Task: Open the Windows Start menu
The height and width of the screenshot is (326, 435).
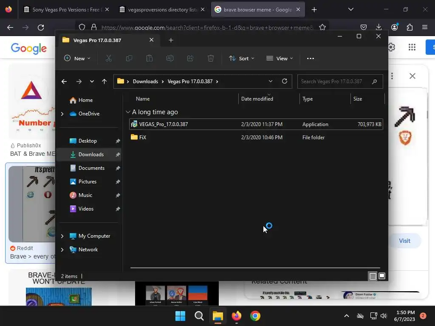Action: tap(180, 316)
